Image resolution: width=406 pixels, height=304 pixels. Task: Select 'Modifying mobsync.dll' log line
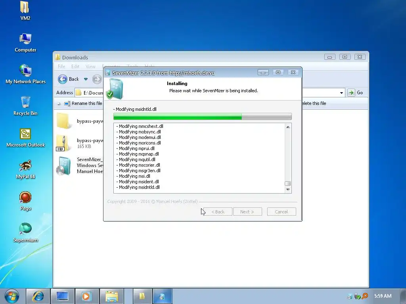click(138, 132)
